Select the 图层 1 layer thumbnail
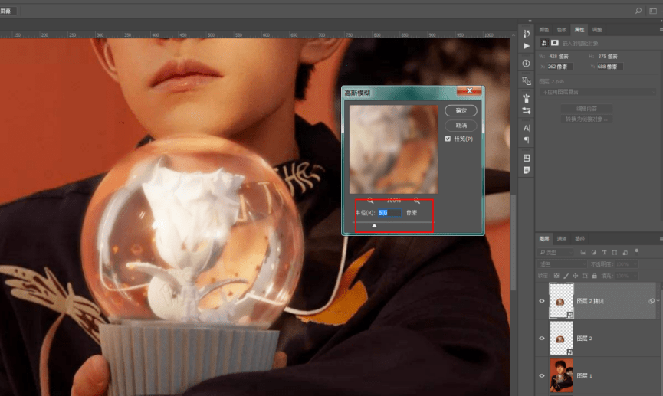Screen dimensions: 663x396 (x=561, y=375)
